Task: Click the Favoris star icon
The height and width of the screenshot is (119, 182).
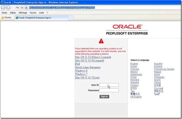Action: [x=2, y=18]
